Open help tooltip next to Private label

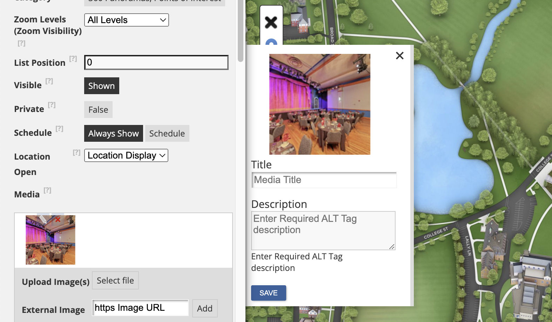point(52,105)
